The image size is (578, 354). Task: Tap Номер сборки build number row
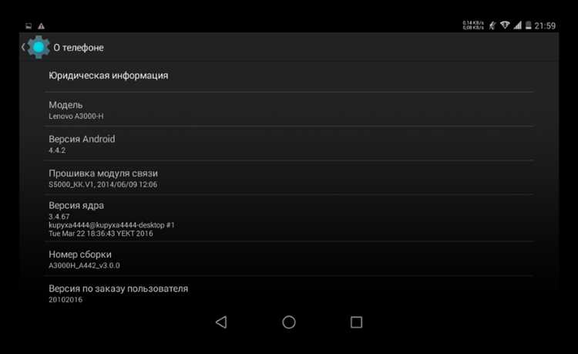(289, 259)
